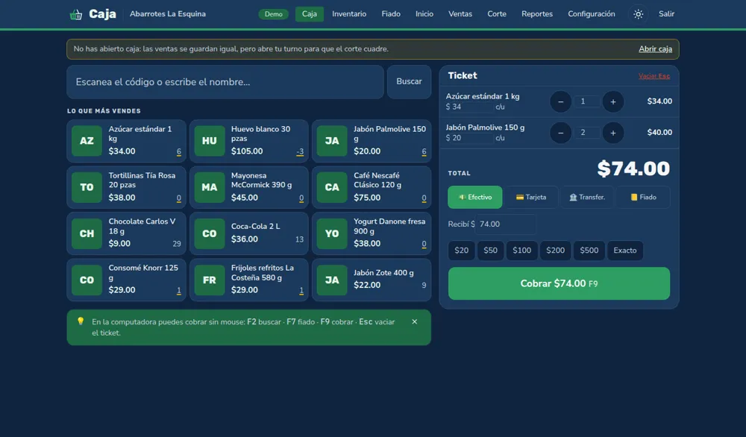Toggle the light/dark theme sun icon
Screen dimensions: 746x437
click(x=638, y=14)
